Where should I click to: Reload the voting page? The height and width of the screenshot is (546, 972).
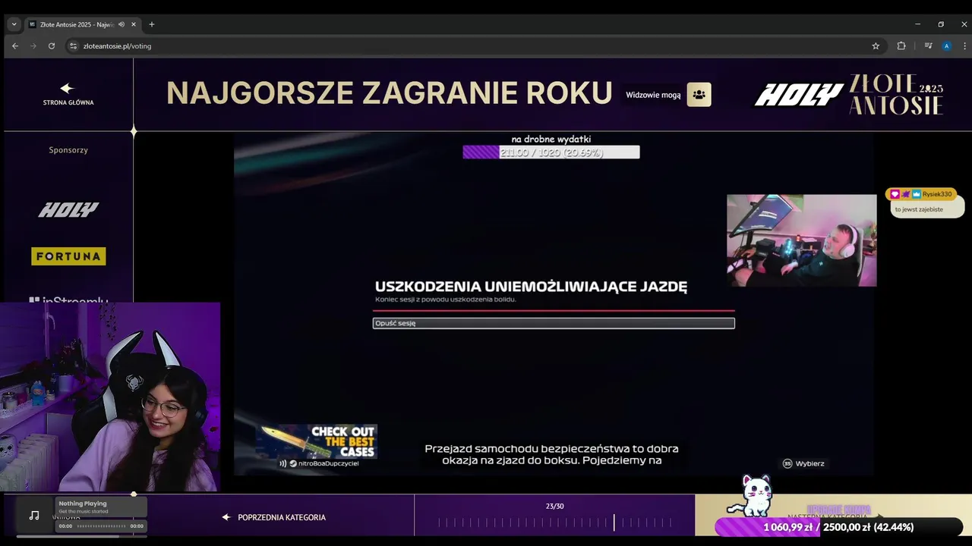click(x=52, y=45)
